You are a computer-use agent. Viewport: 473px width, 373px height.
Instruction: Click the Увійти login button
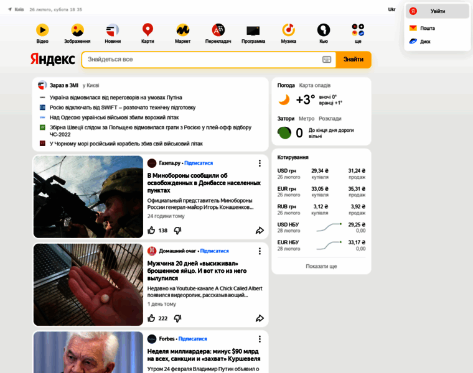coord(438,11)
